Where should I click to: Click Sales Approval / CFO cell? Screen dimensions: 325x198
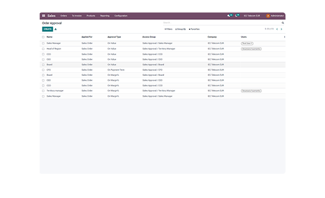point(153,70)
